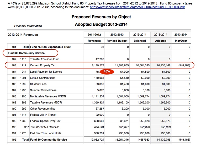Open the schoolinfosystem.org acefund80 PDF link
This screenshot has height=148, width=201.
pyautogui.click(x=137, y=7)
